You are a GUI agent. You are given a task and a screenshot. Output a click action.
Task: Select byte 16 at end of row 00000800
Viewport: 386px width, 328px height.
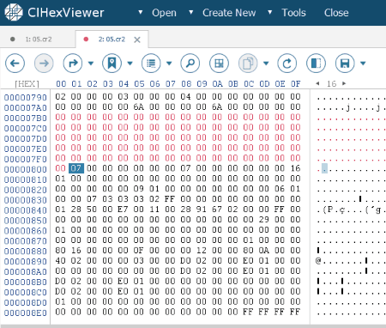(x=295, y=168)
